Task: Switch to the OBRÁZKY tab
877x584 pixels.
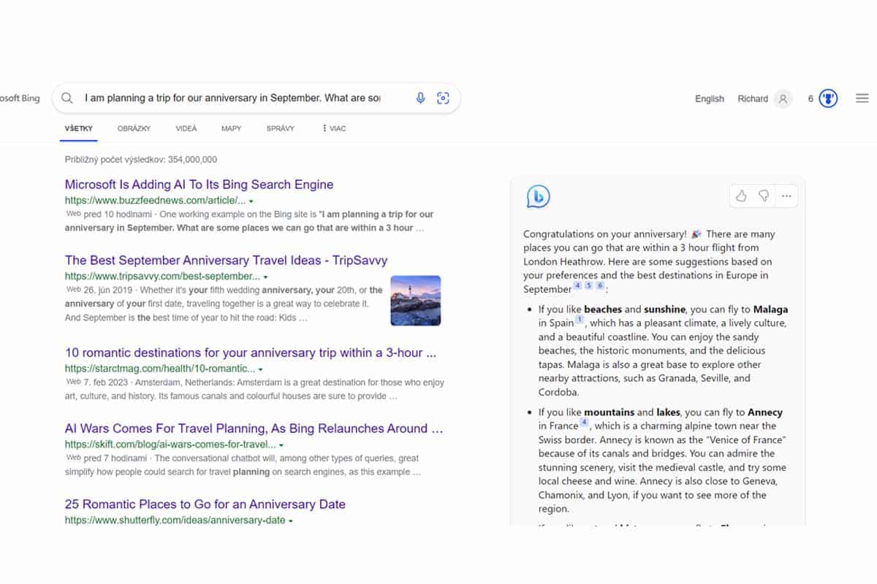Action: [x=134, y=128]
